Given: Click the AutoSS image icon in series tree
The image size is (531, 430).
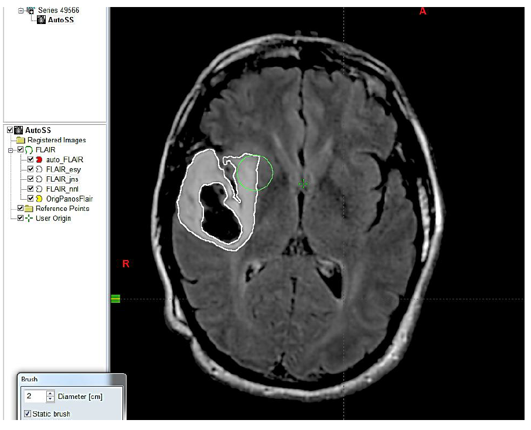Looking at the screenshot, I should (41, 20).
